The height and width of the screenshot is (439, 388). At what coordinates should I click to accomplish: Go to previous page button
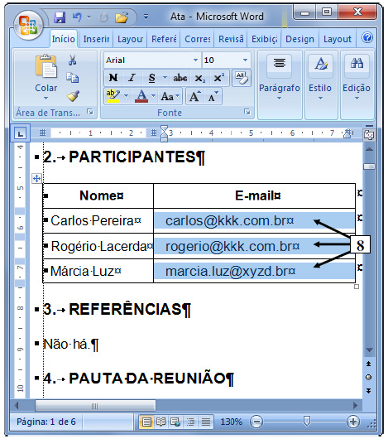pos(369,364)
